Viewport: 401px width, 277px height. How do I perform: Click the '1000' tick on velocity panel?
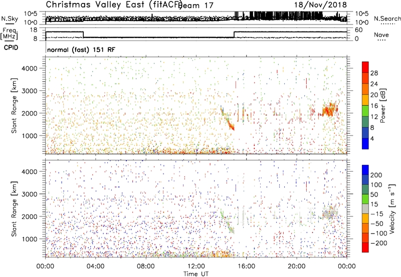29,239
